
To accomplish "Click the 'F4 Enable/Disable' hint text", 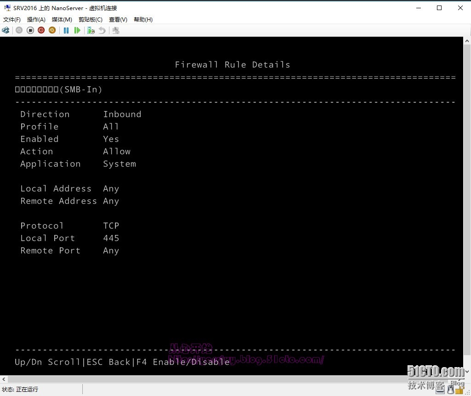I will coord(183,362).
